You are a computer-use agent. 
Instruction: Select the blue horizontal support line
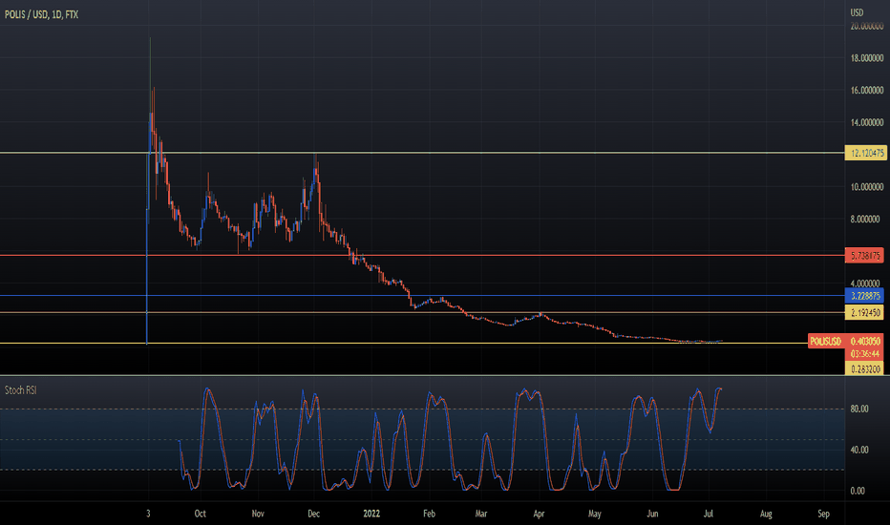(422, 296)
